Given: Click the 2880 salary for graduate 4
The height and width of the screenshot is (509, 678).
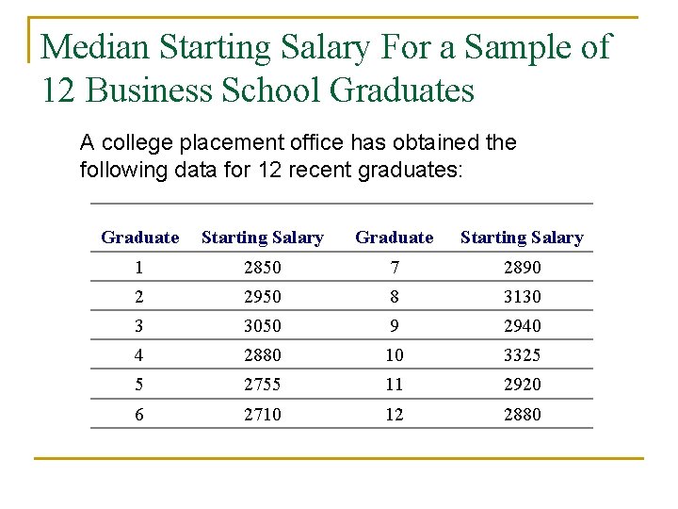Looking at the screenshot, I should pos(262,355).
